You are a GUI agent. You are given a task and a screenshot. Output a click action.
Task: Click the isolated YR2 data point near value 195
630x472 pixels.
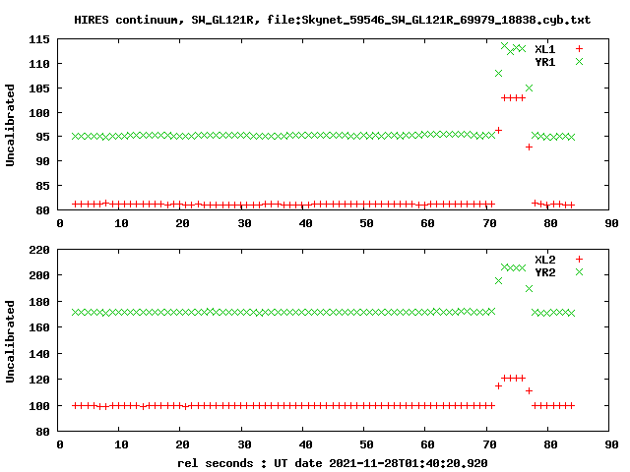(x=499, y=281)
